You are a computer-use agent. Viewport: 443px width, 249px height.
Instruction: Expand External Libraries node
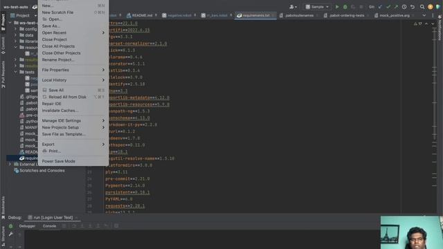(10, 165)
